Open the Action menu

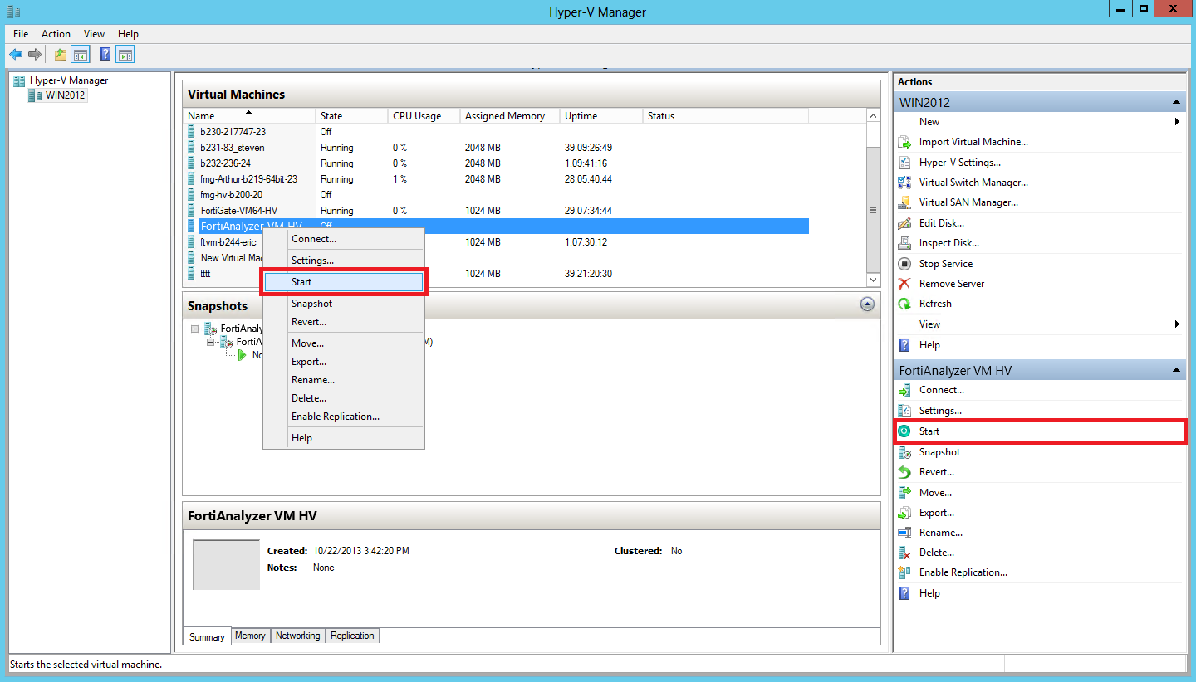tap(55, 33)
